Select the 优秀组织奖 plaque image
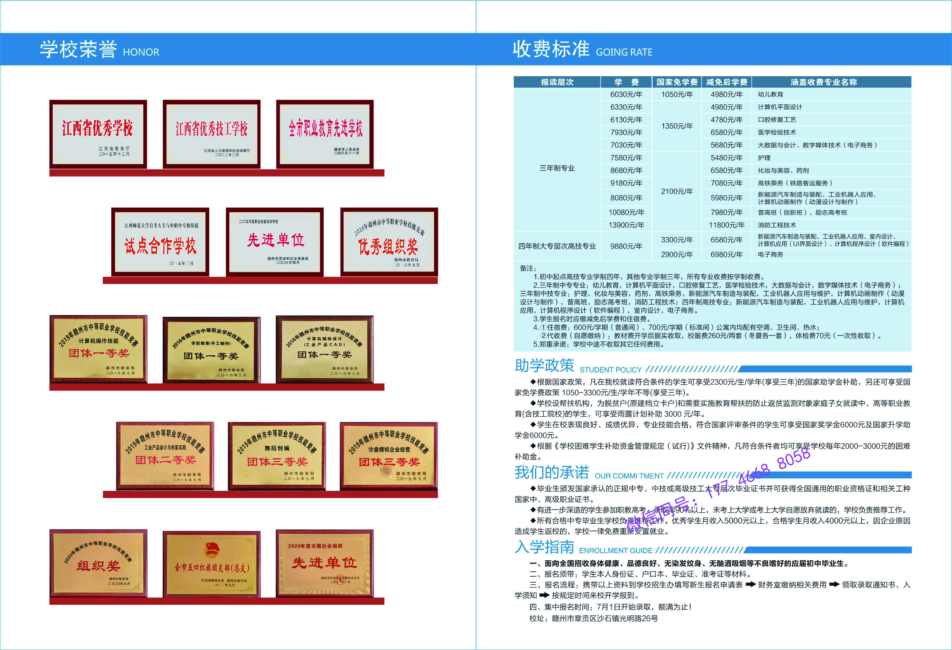Viewport: 952px width, 650px height. [x=389, y=242]
